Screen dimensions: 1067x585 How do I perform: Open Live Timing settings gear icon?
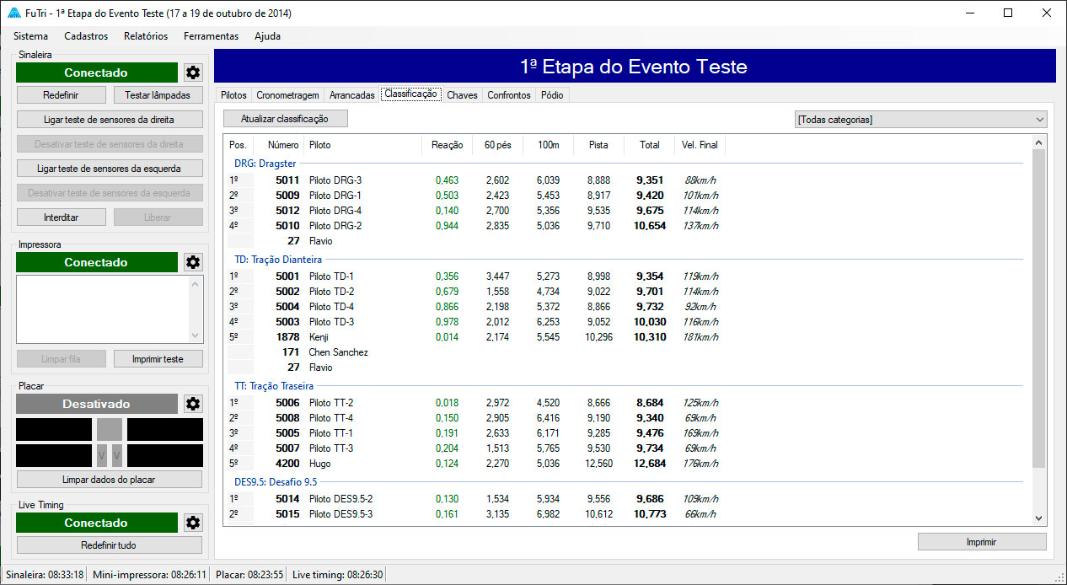tap(193, 523)
